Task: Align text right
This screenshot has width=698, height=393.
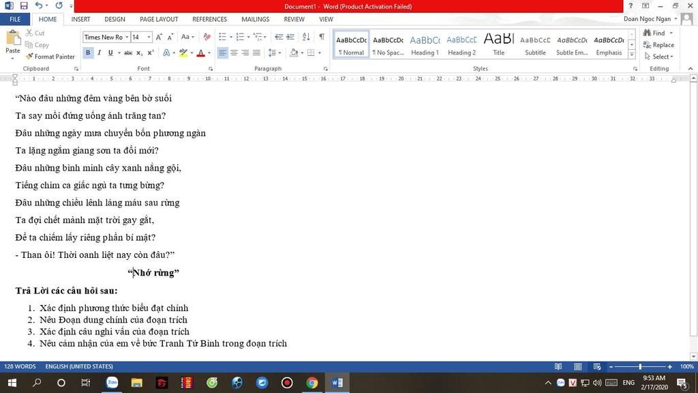Action: click(x=245, y=53)
